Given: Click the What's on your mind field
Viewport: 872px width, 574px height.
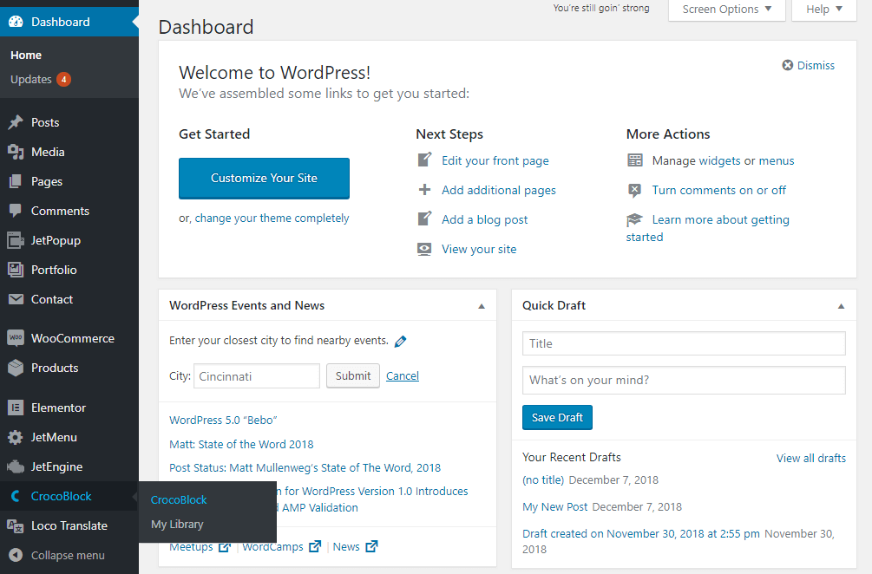Looking at the screenshot, I should [x=684, y=380].
